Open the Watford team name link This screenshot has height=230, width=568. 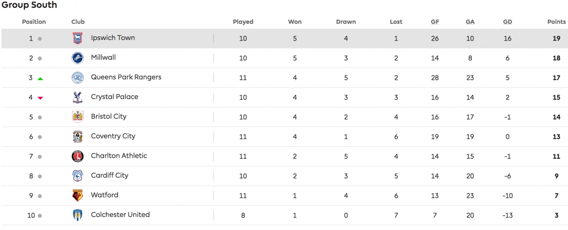pos(104,195)
